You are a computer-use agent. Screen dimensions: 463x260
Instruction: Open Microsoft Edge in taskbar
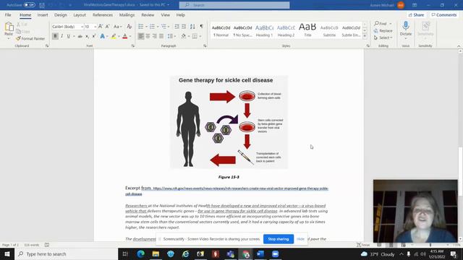(x=140, y=253)
